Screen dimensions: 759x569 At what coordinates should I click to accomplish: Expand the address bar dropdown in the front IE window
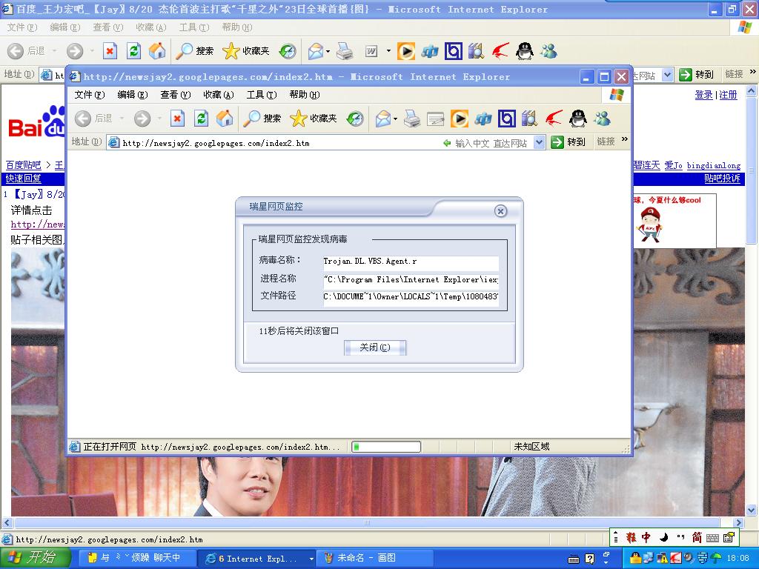click(540, 142)
